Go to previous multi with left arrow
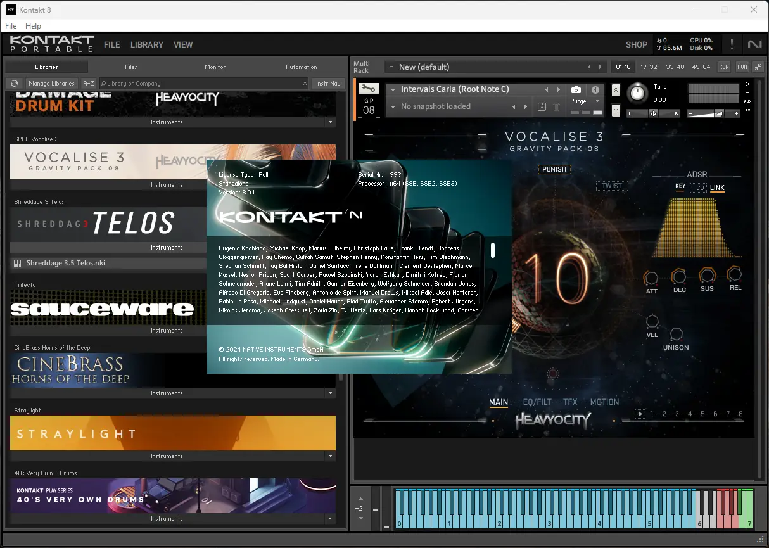Screen dimensions: 769x548 (589, 67)
